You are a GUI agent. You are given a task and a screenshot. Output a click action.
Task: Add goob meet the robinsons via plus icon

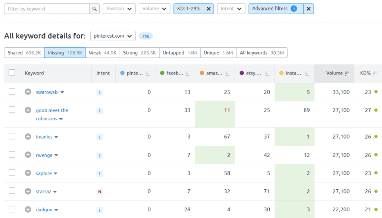click(28, 110)
